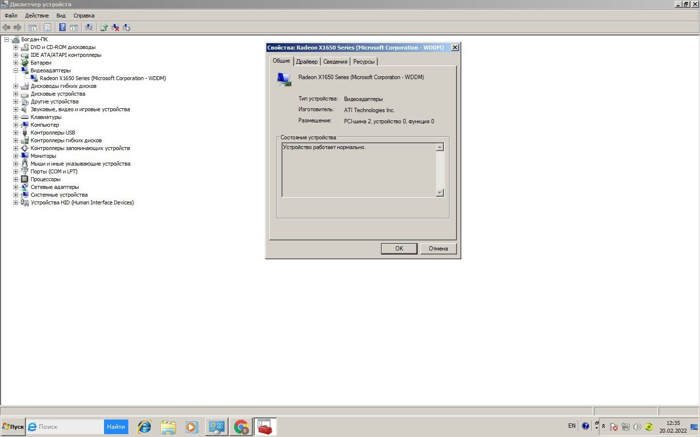
Task: Collapse the Богдан-ПК root node
Action: pyautogui.click(x=6, y=39)
